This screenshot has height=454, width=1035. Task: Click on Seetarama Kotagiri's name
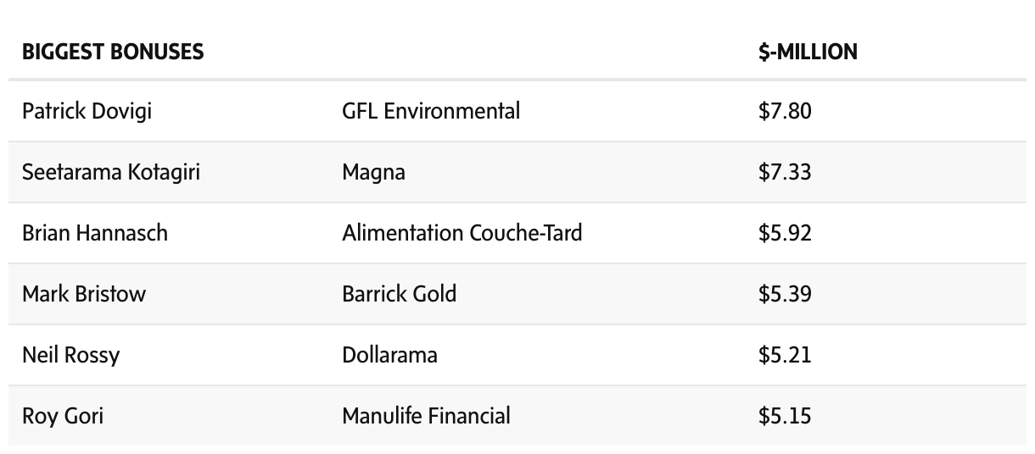click(x=111, y=172)
